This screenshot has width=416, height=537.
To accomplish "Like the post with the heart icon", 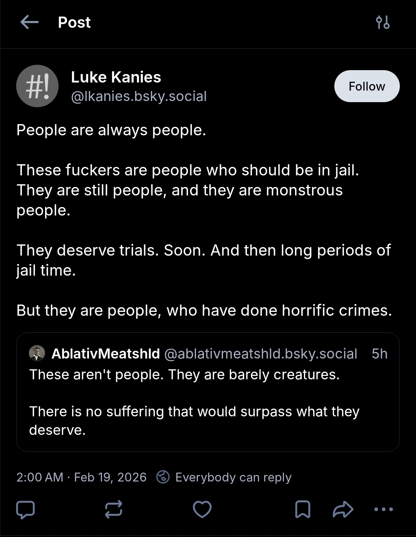I will (x=202, y=509).
